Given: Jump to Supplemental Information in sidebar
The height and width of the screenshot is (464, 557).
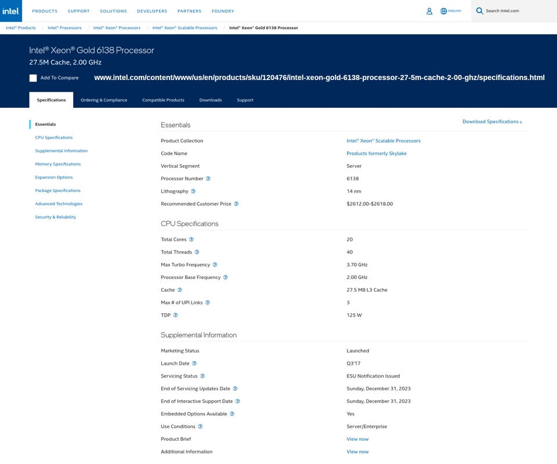Looking at the screenshot, I should tap(61, 151).
